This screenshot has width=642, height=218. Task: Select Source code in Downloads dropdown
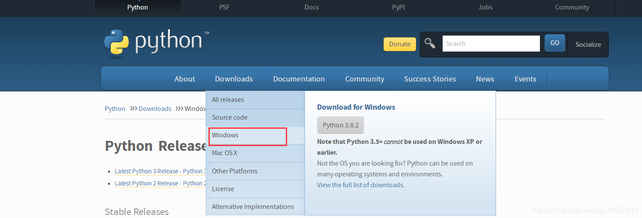click(x=255, y=117)
